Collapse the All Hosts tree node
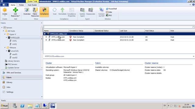 (3, 31)
